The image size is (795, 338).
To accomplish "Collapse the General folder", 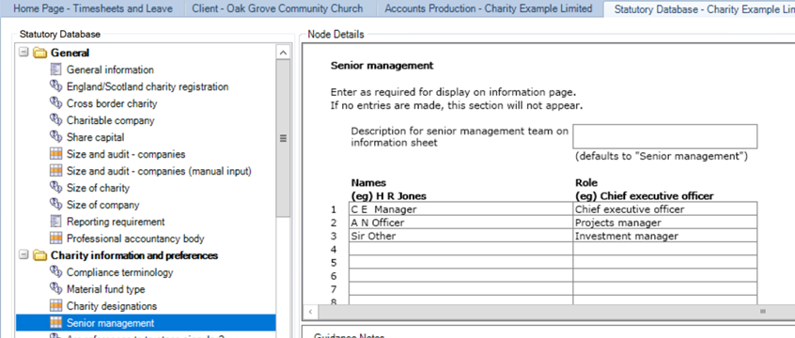I will pos(23,53).
